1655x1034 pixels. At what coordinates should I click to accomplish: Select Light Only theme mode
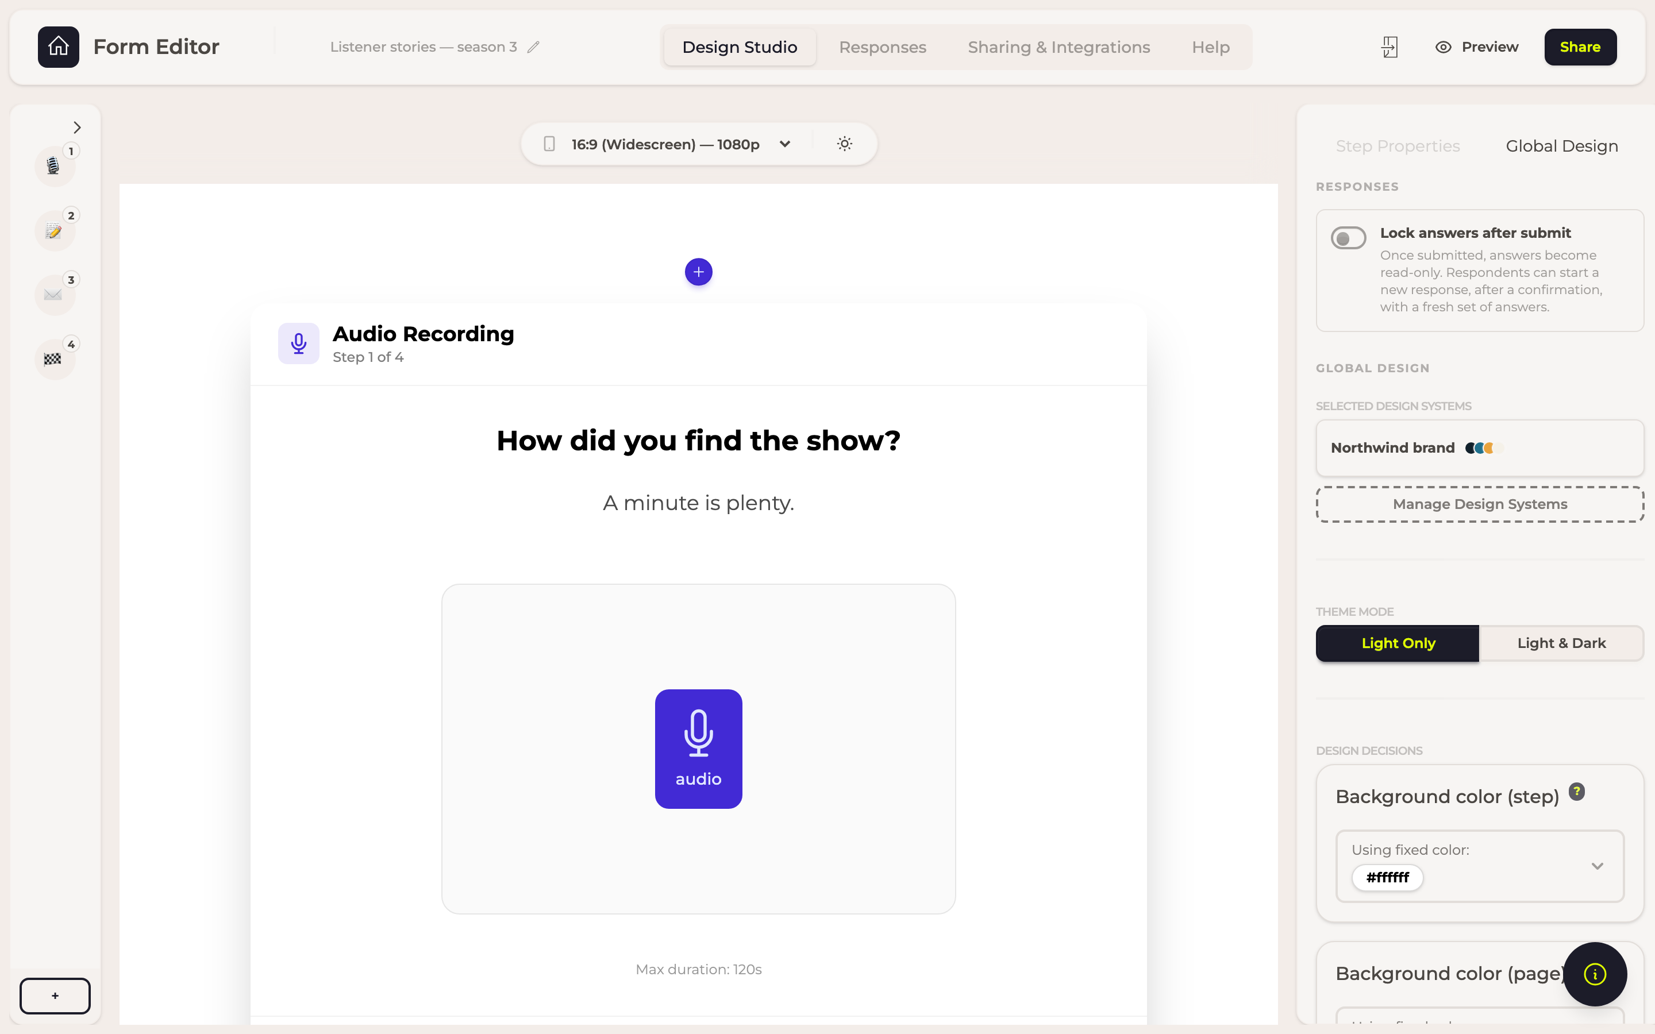pyautogui.click(x=1397, y=643)
